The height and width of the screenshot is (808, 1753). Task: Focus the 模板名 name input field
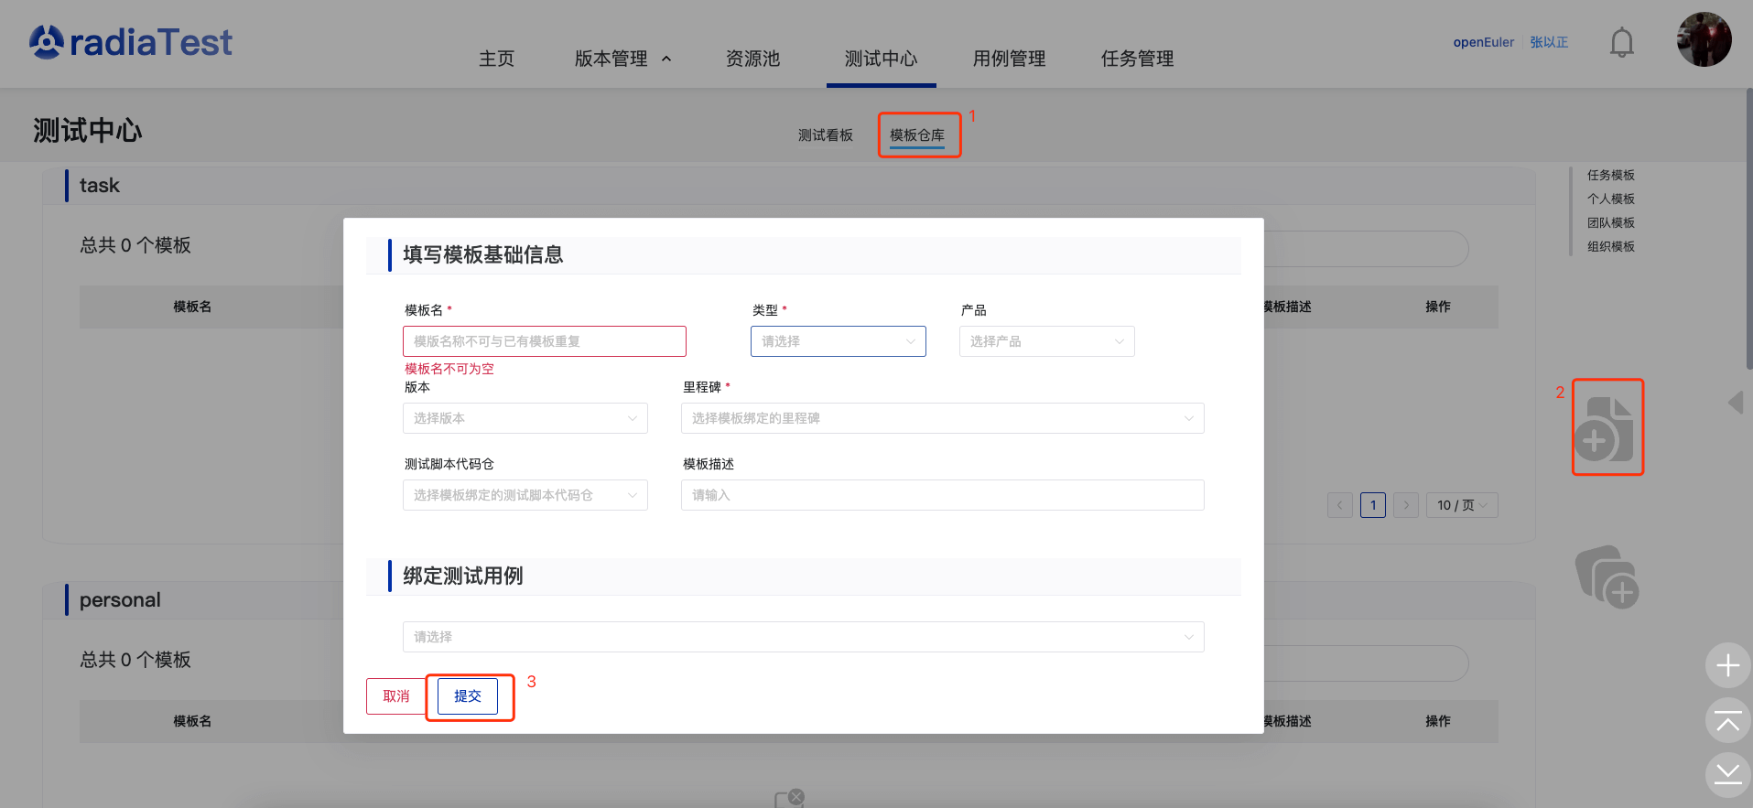[544, 341]
